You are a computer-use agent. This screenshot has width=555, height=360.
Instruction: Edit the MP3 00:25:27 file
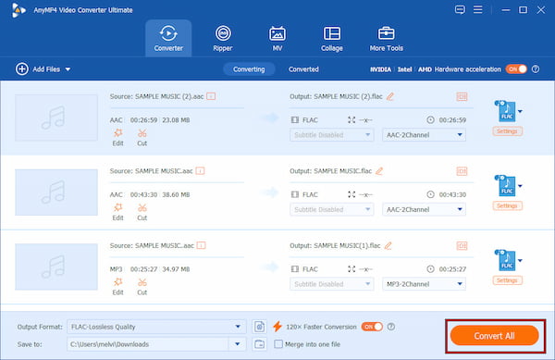pyautogui.click(x=117, y=287)
